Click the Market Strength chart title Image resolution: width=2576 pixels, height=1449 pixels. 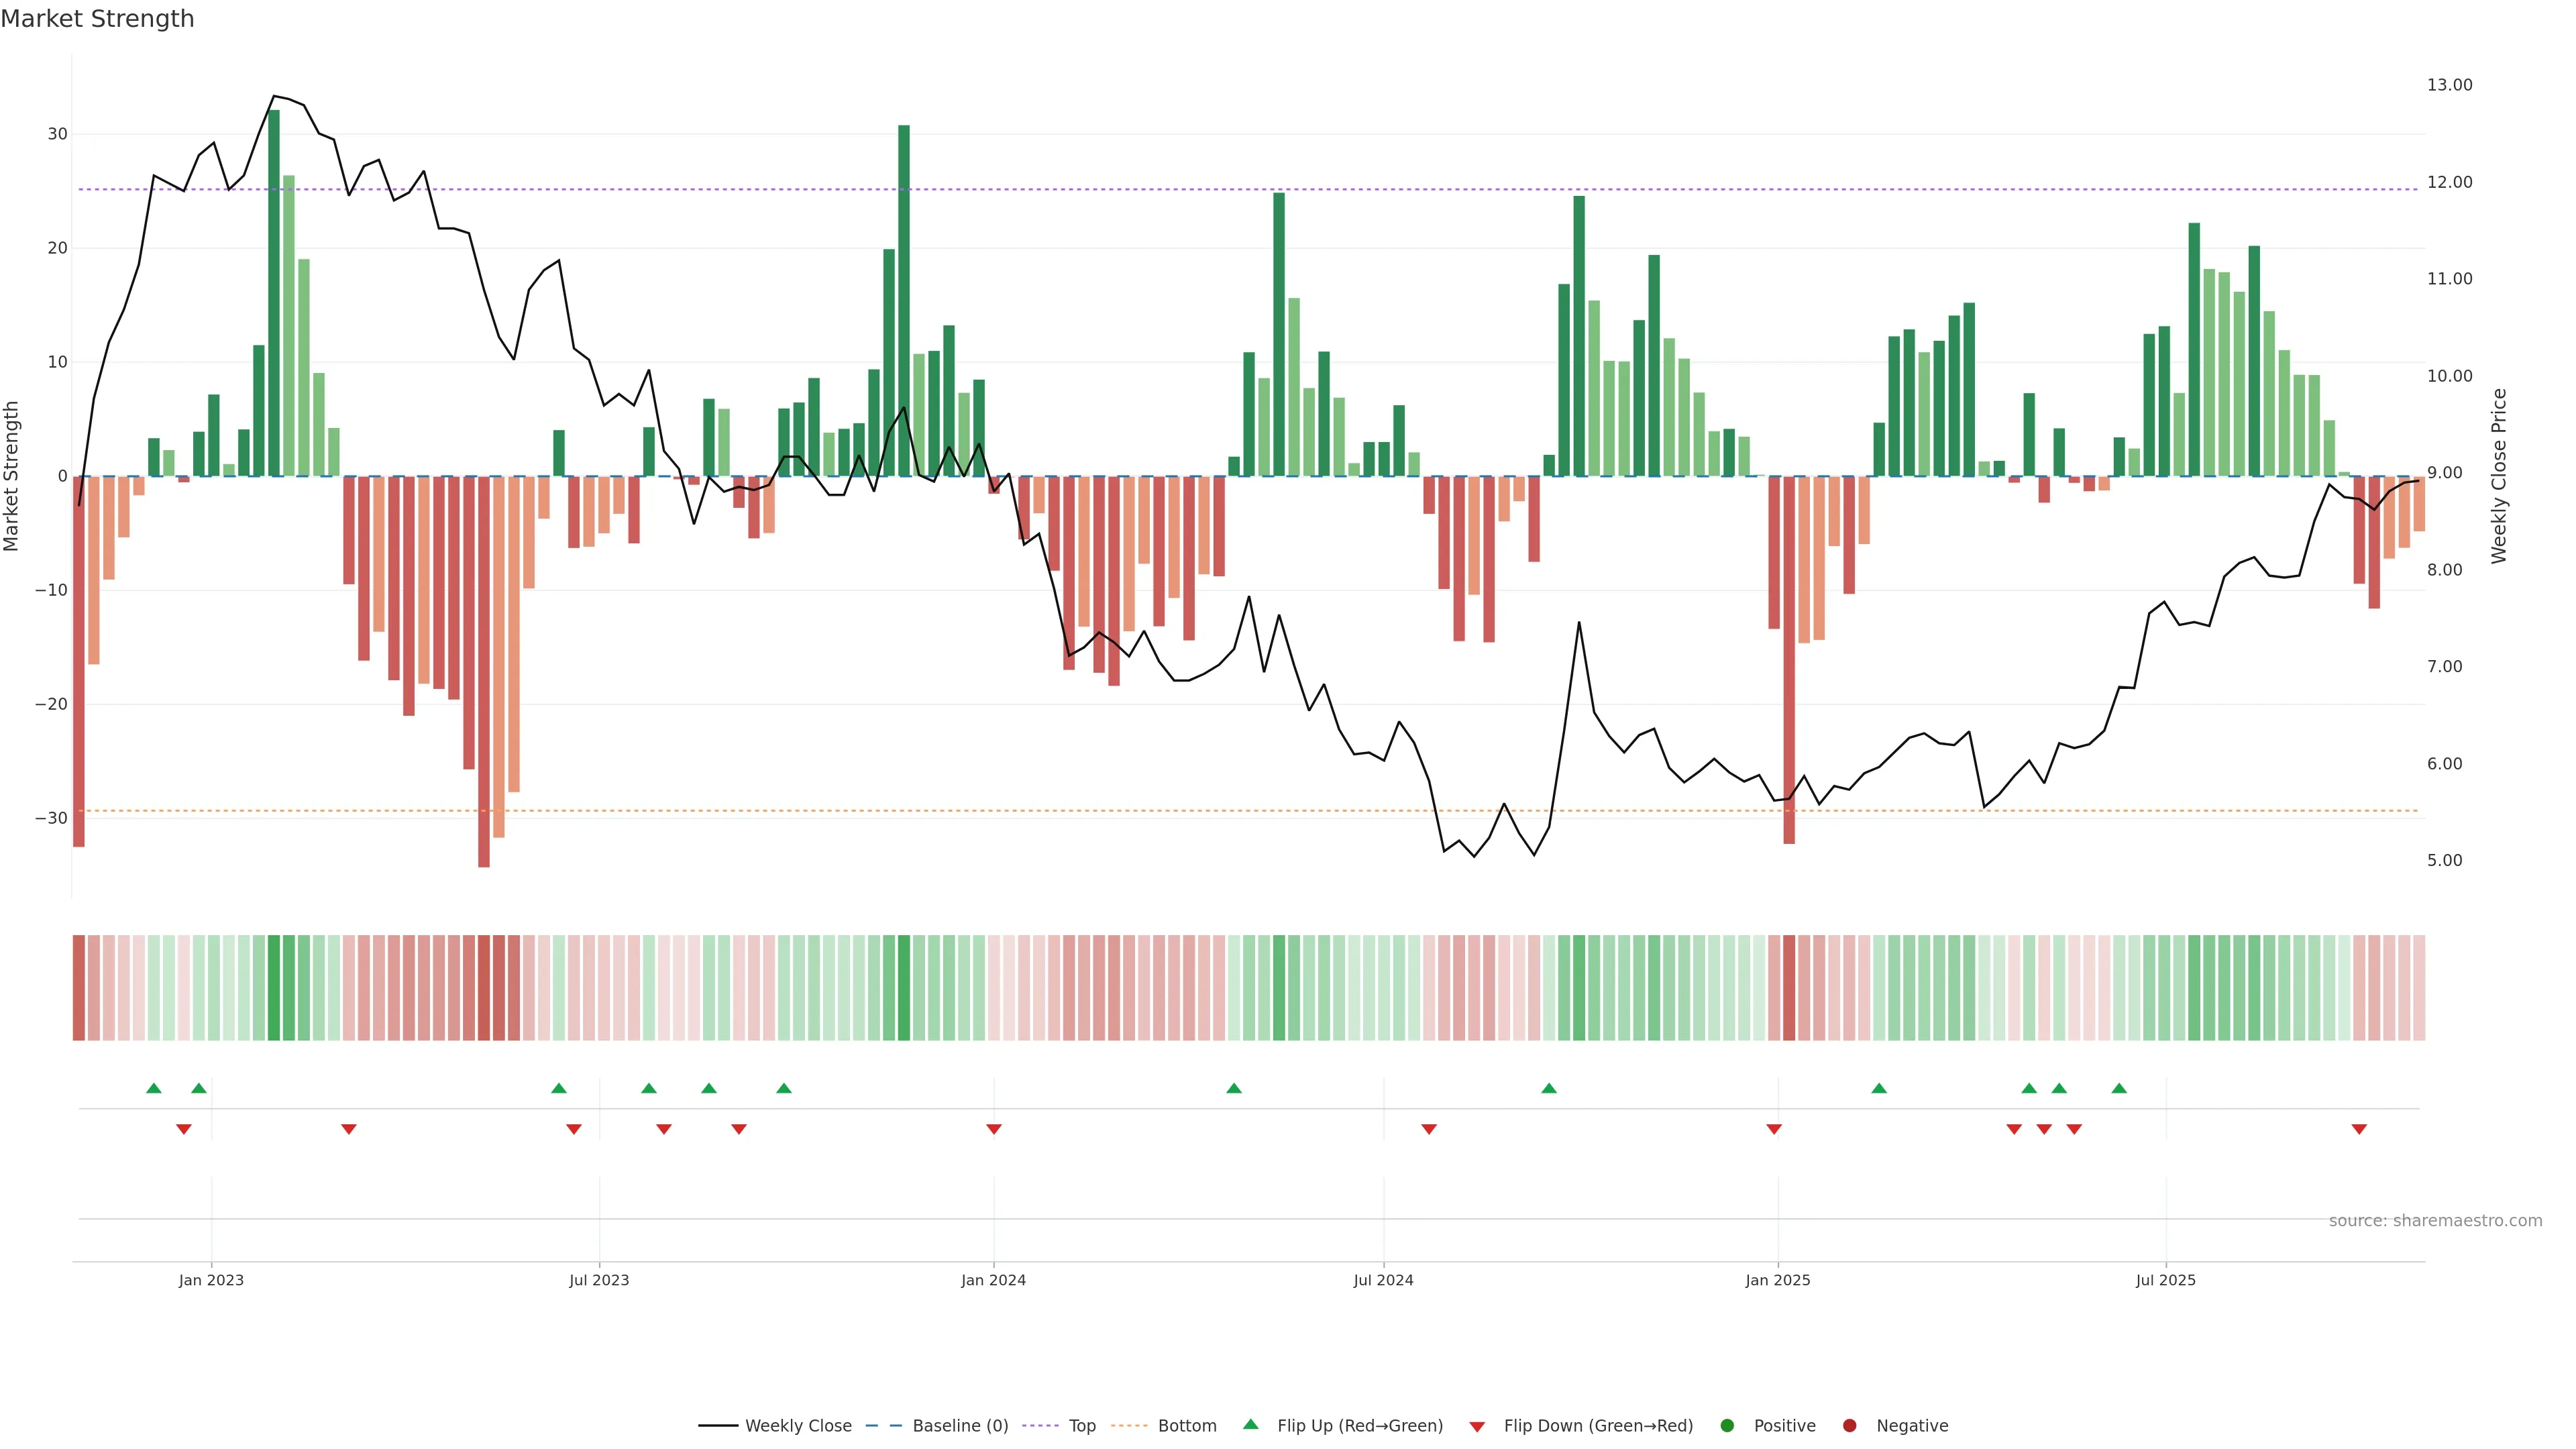pyautogui.click(x=97, y=19)
